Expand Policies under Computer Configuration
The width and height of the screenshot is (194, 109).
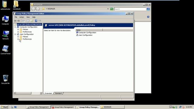tap(18, 29)
